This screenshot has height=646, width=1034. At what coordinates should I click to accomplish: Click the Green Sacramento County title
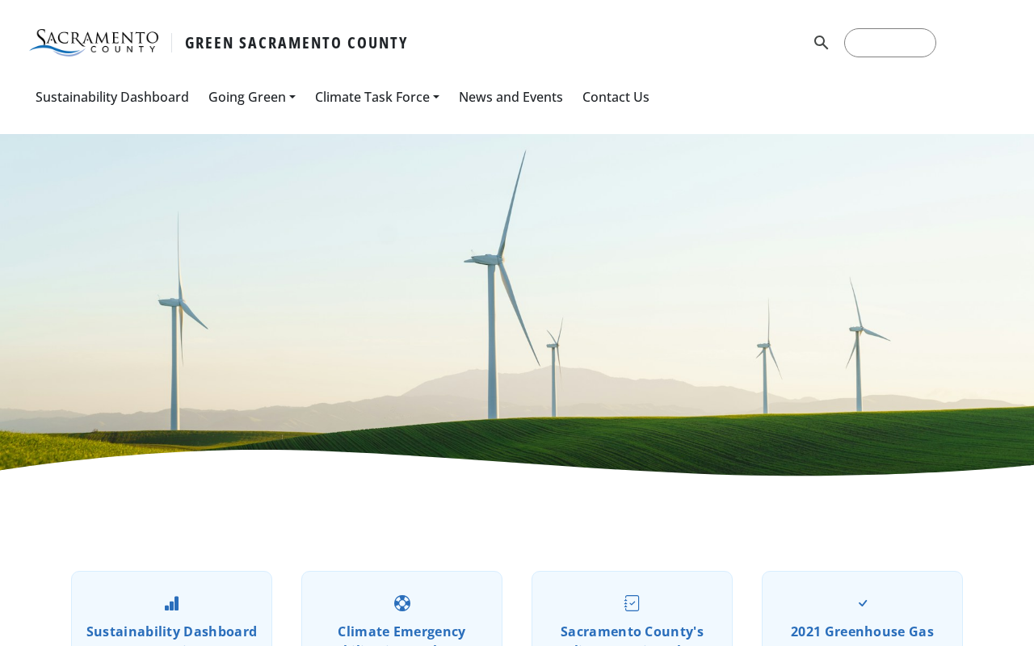(296, 43)
